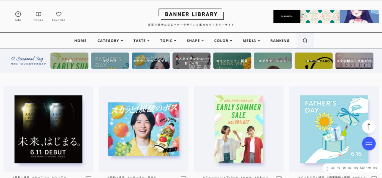This screenshot has width=382, height=178.
Task: Click the scroll-to-top arrow button
Action: (369, 127)
